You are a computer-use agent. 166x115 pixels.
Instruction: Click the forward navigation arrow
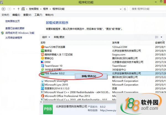pyautogui.click(x=9, y=9)
